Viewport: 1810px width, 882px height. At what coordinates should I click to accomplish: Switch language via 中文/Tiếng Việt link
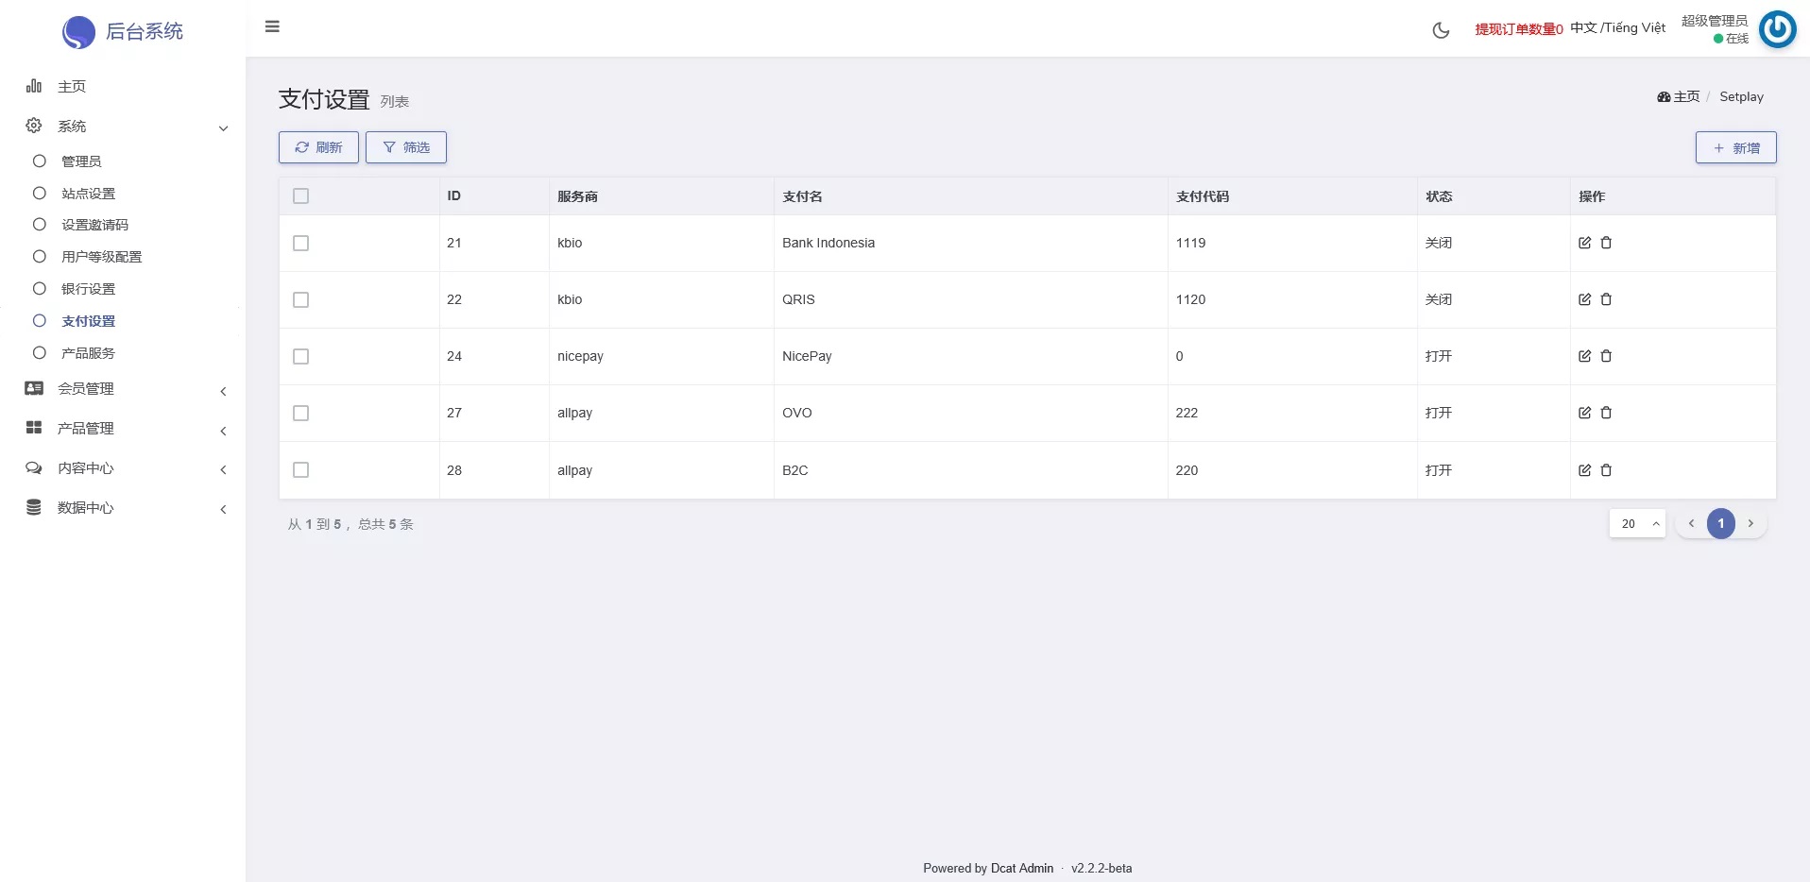point(1617,28)
